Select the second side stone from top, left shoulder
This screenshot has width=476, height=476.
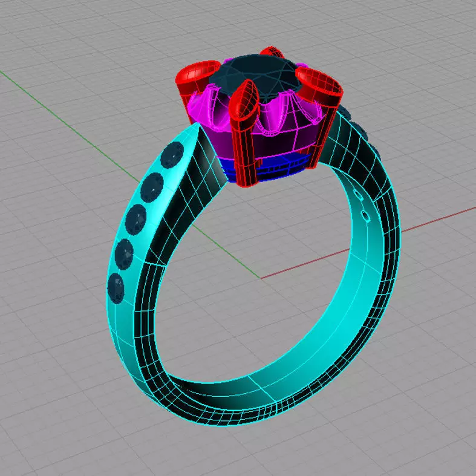point(152,187)
